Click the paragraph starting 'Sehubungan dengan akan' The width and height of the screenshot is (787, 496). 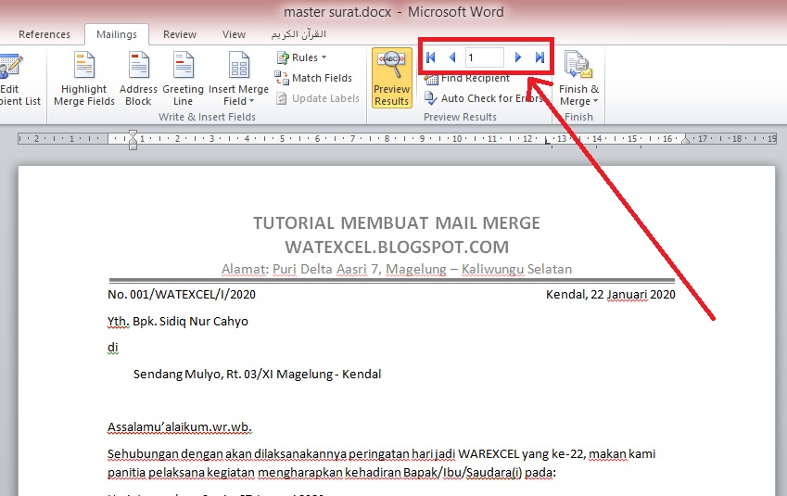[382, 454]
